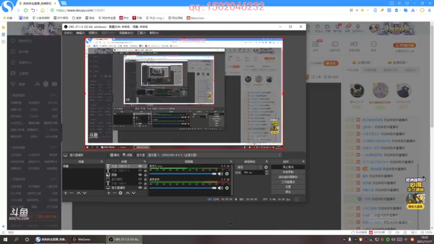Open 视图(V) menu in OBS

tap(93, 33)
